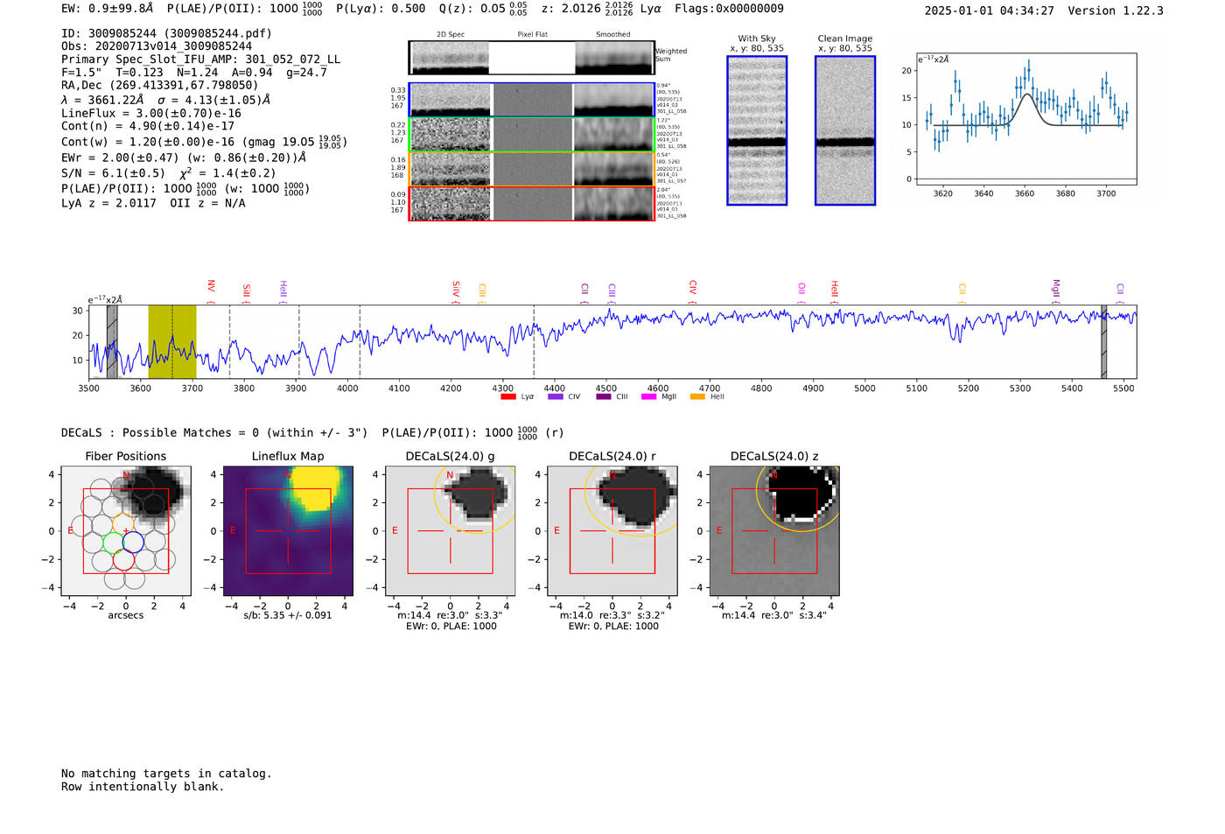Click the timestamp '2025-01-01 04:34:27'
Image resolution: width=1225 pixels, height=834 pixels.
coord(989,11)
